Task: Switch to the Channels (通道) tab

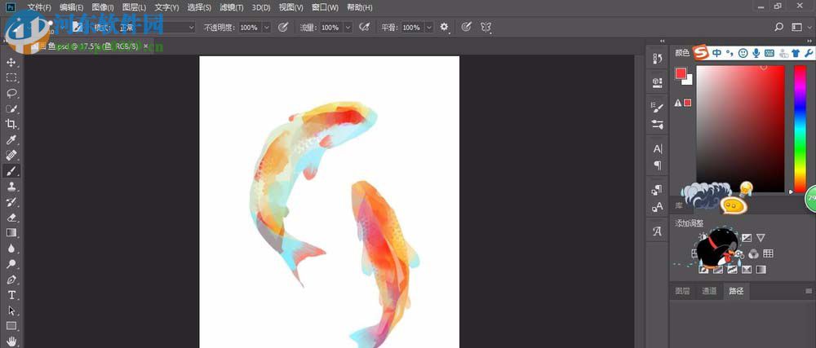Action: (x=709, y=291)
